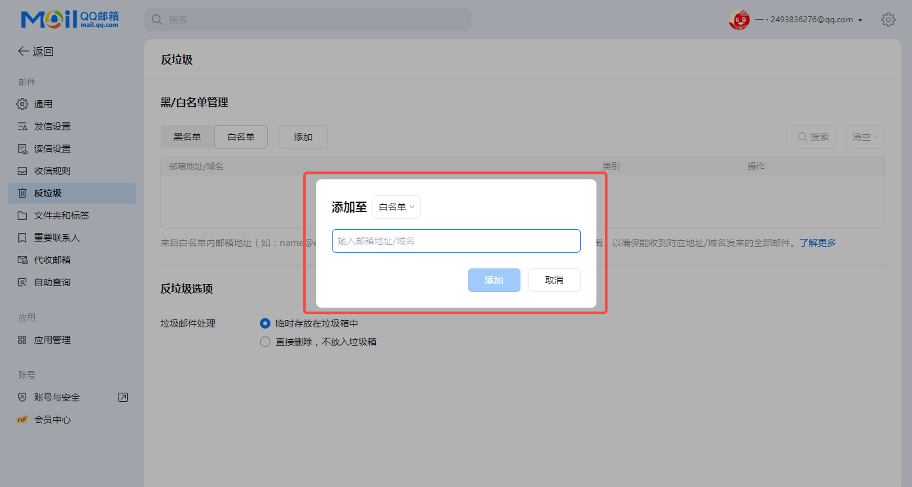The height and width of the screenshot is (487, 912).
Task: Switch to the 黑名单 tab
Action: tap(187, 137)
